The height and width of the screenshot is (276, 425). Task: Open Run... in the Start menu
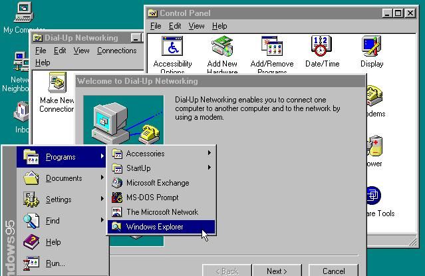click(x=61, y=263)
